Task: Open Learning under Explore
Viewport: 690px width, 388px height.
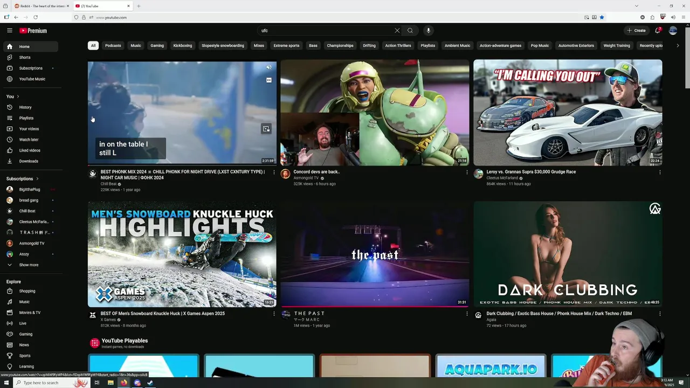Action: coord(32,366)
